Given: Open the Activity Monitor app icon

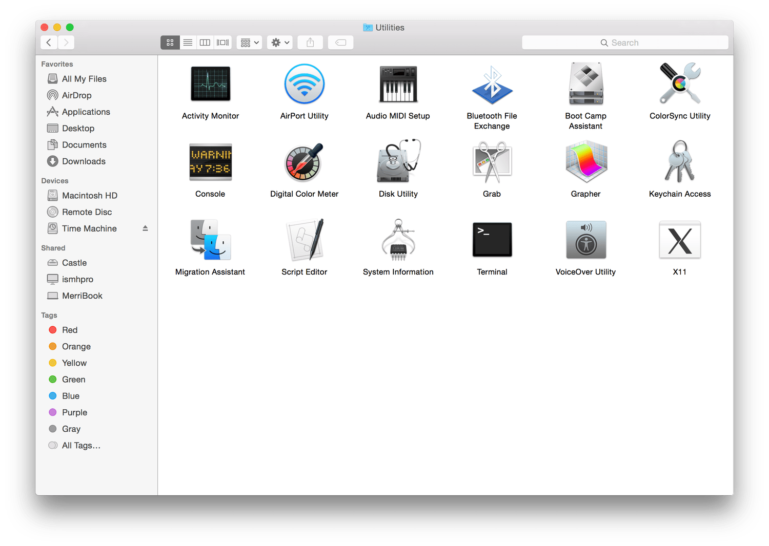Looking at the screenshot, I should pos(210,84).
